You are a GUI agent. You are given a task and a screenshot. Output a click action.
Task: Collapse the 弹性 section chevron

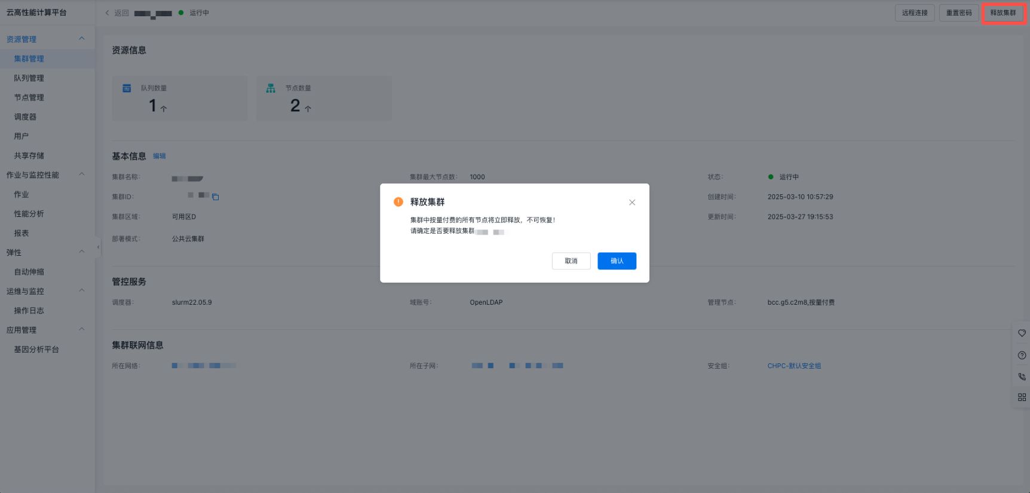82,252
